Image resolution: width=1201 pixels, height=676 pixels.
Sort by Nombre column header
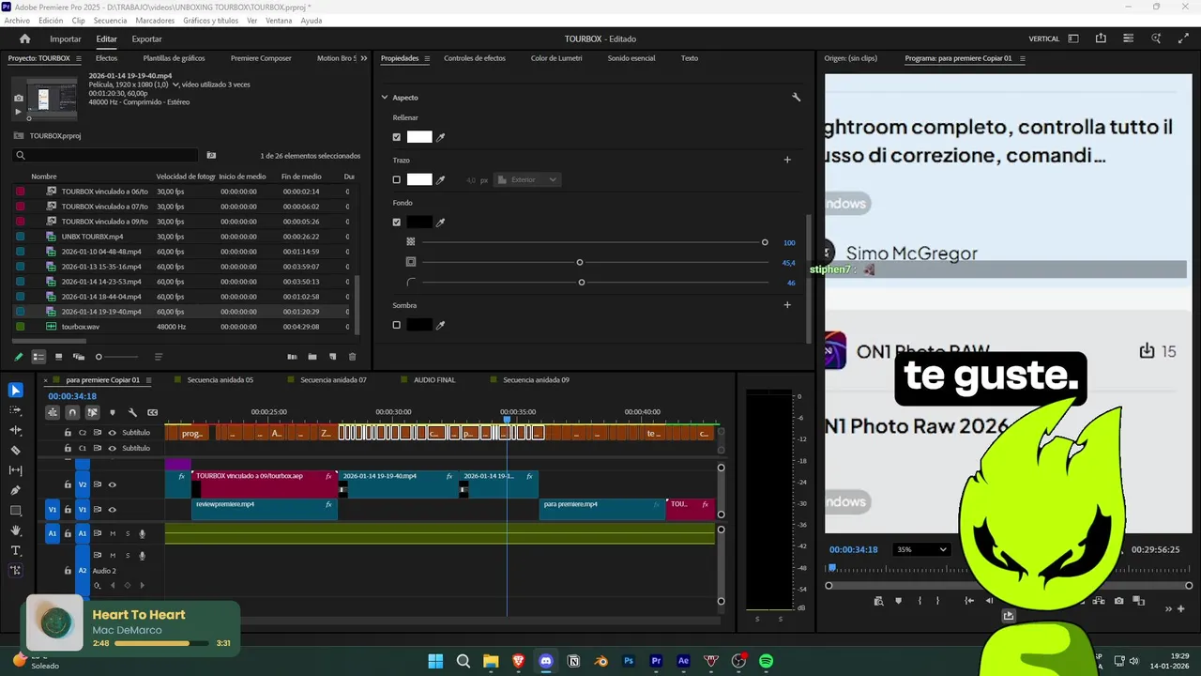click(x=44, y=177)
